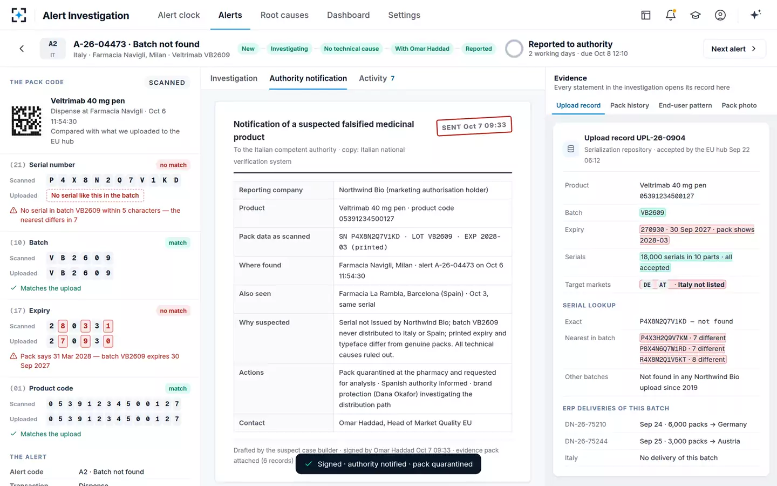Screen dimensions: 777x486
Task: Open the notifications bell icon
Action: coord(671,15)
